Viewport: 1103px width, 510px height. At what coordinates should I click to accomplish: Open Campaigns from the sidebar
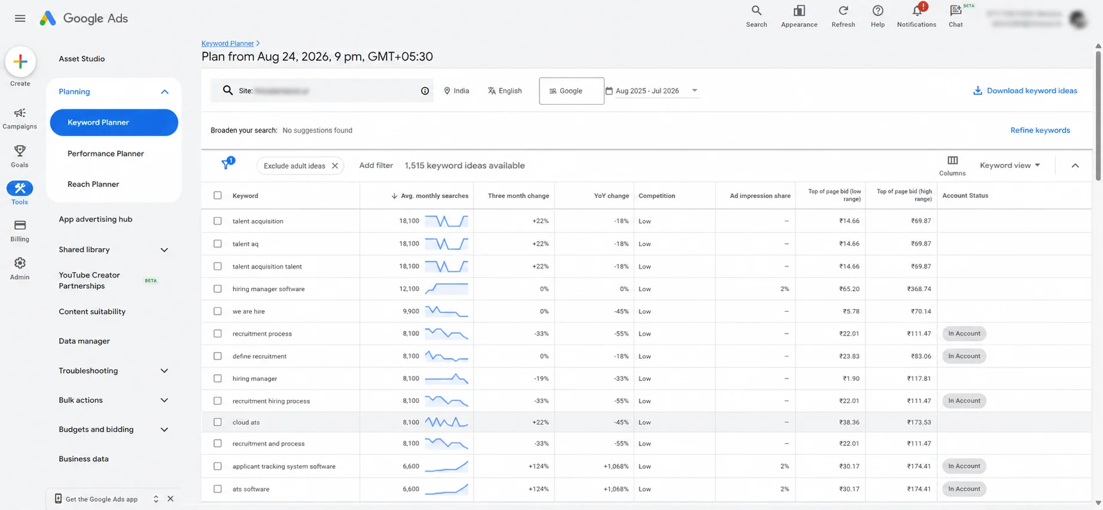20,118
